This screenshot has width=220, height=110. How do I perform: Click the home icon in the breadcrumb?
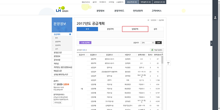point(148,20)
